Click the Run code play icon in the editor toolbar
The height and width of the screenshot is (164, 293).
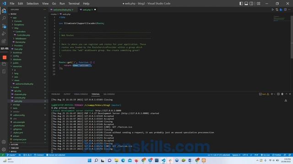click(273, 10)
